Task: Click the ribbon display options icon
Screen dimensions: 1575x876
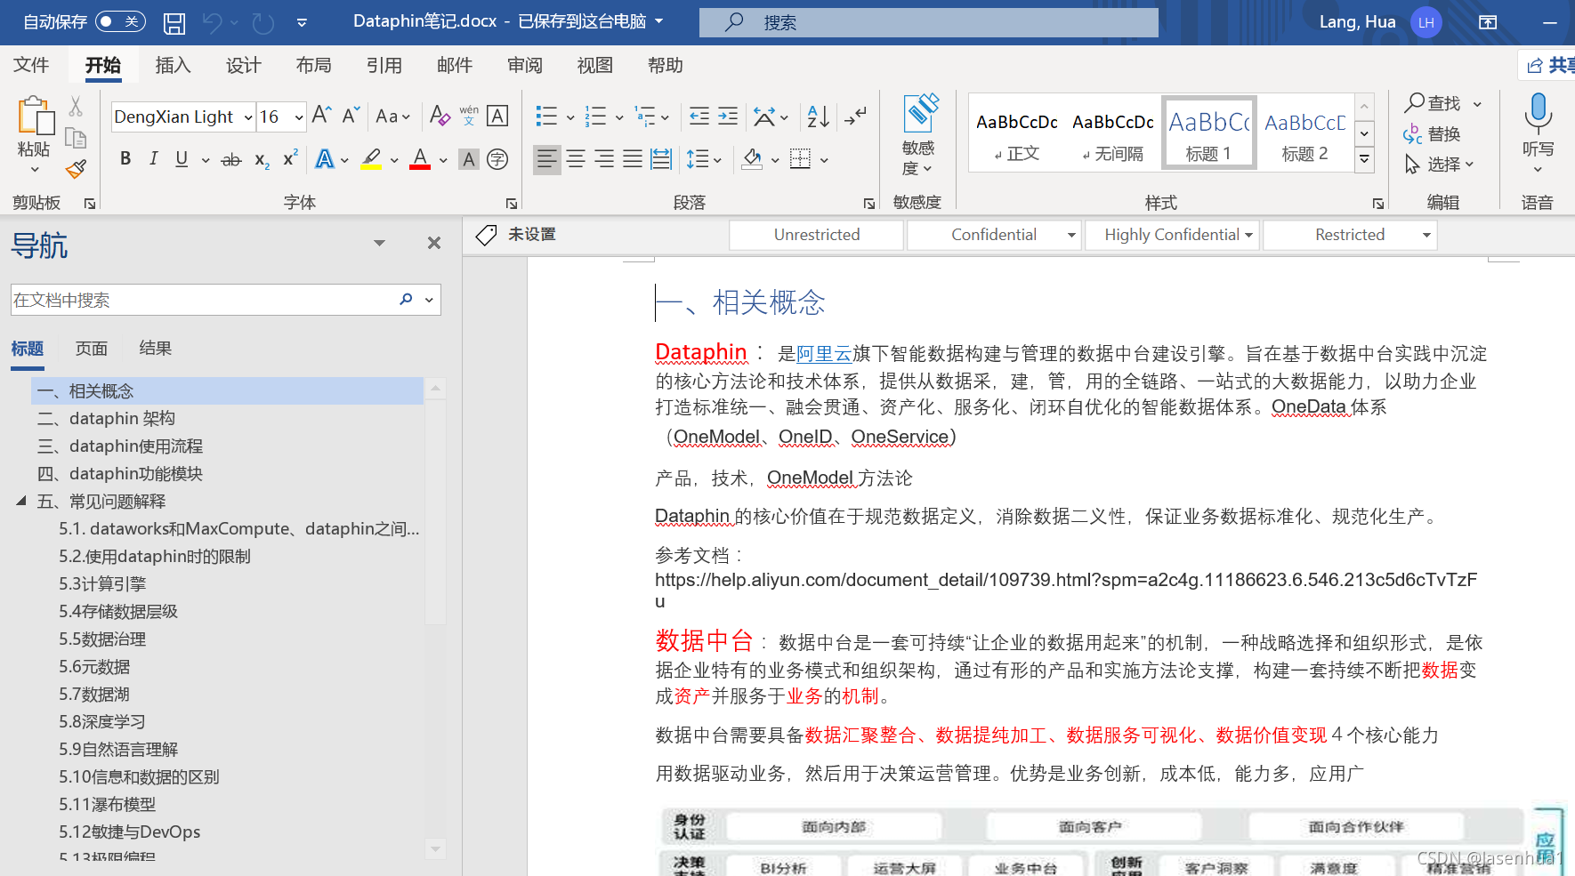Action: (1488, 22)
